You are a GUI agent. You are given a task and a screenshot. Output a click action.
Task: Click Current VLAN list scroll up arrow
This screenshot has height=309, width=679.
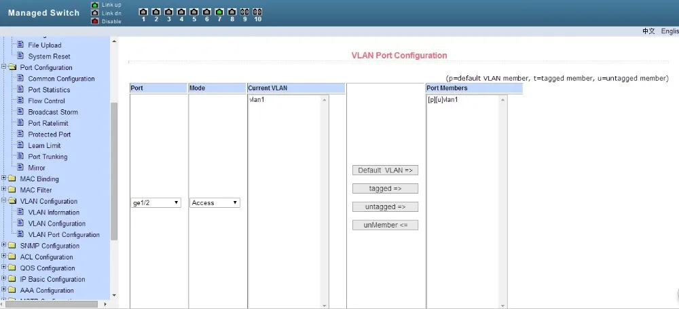click(325, 100)
